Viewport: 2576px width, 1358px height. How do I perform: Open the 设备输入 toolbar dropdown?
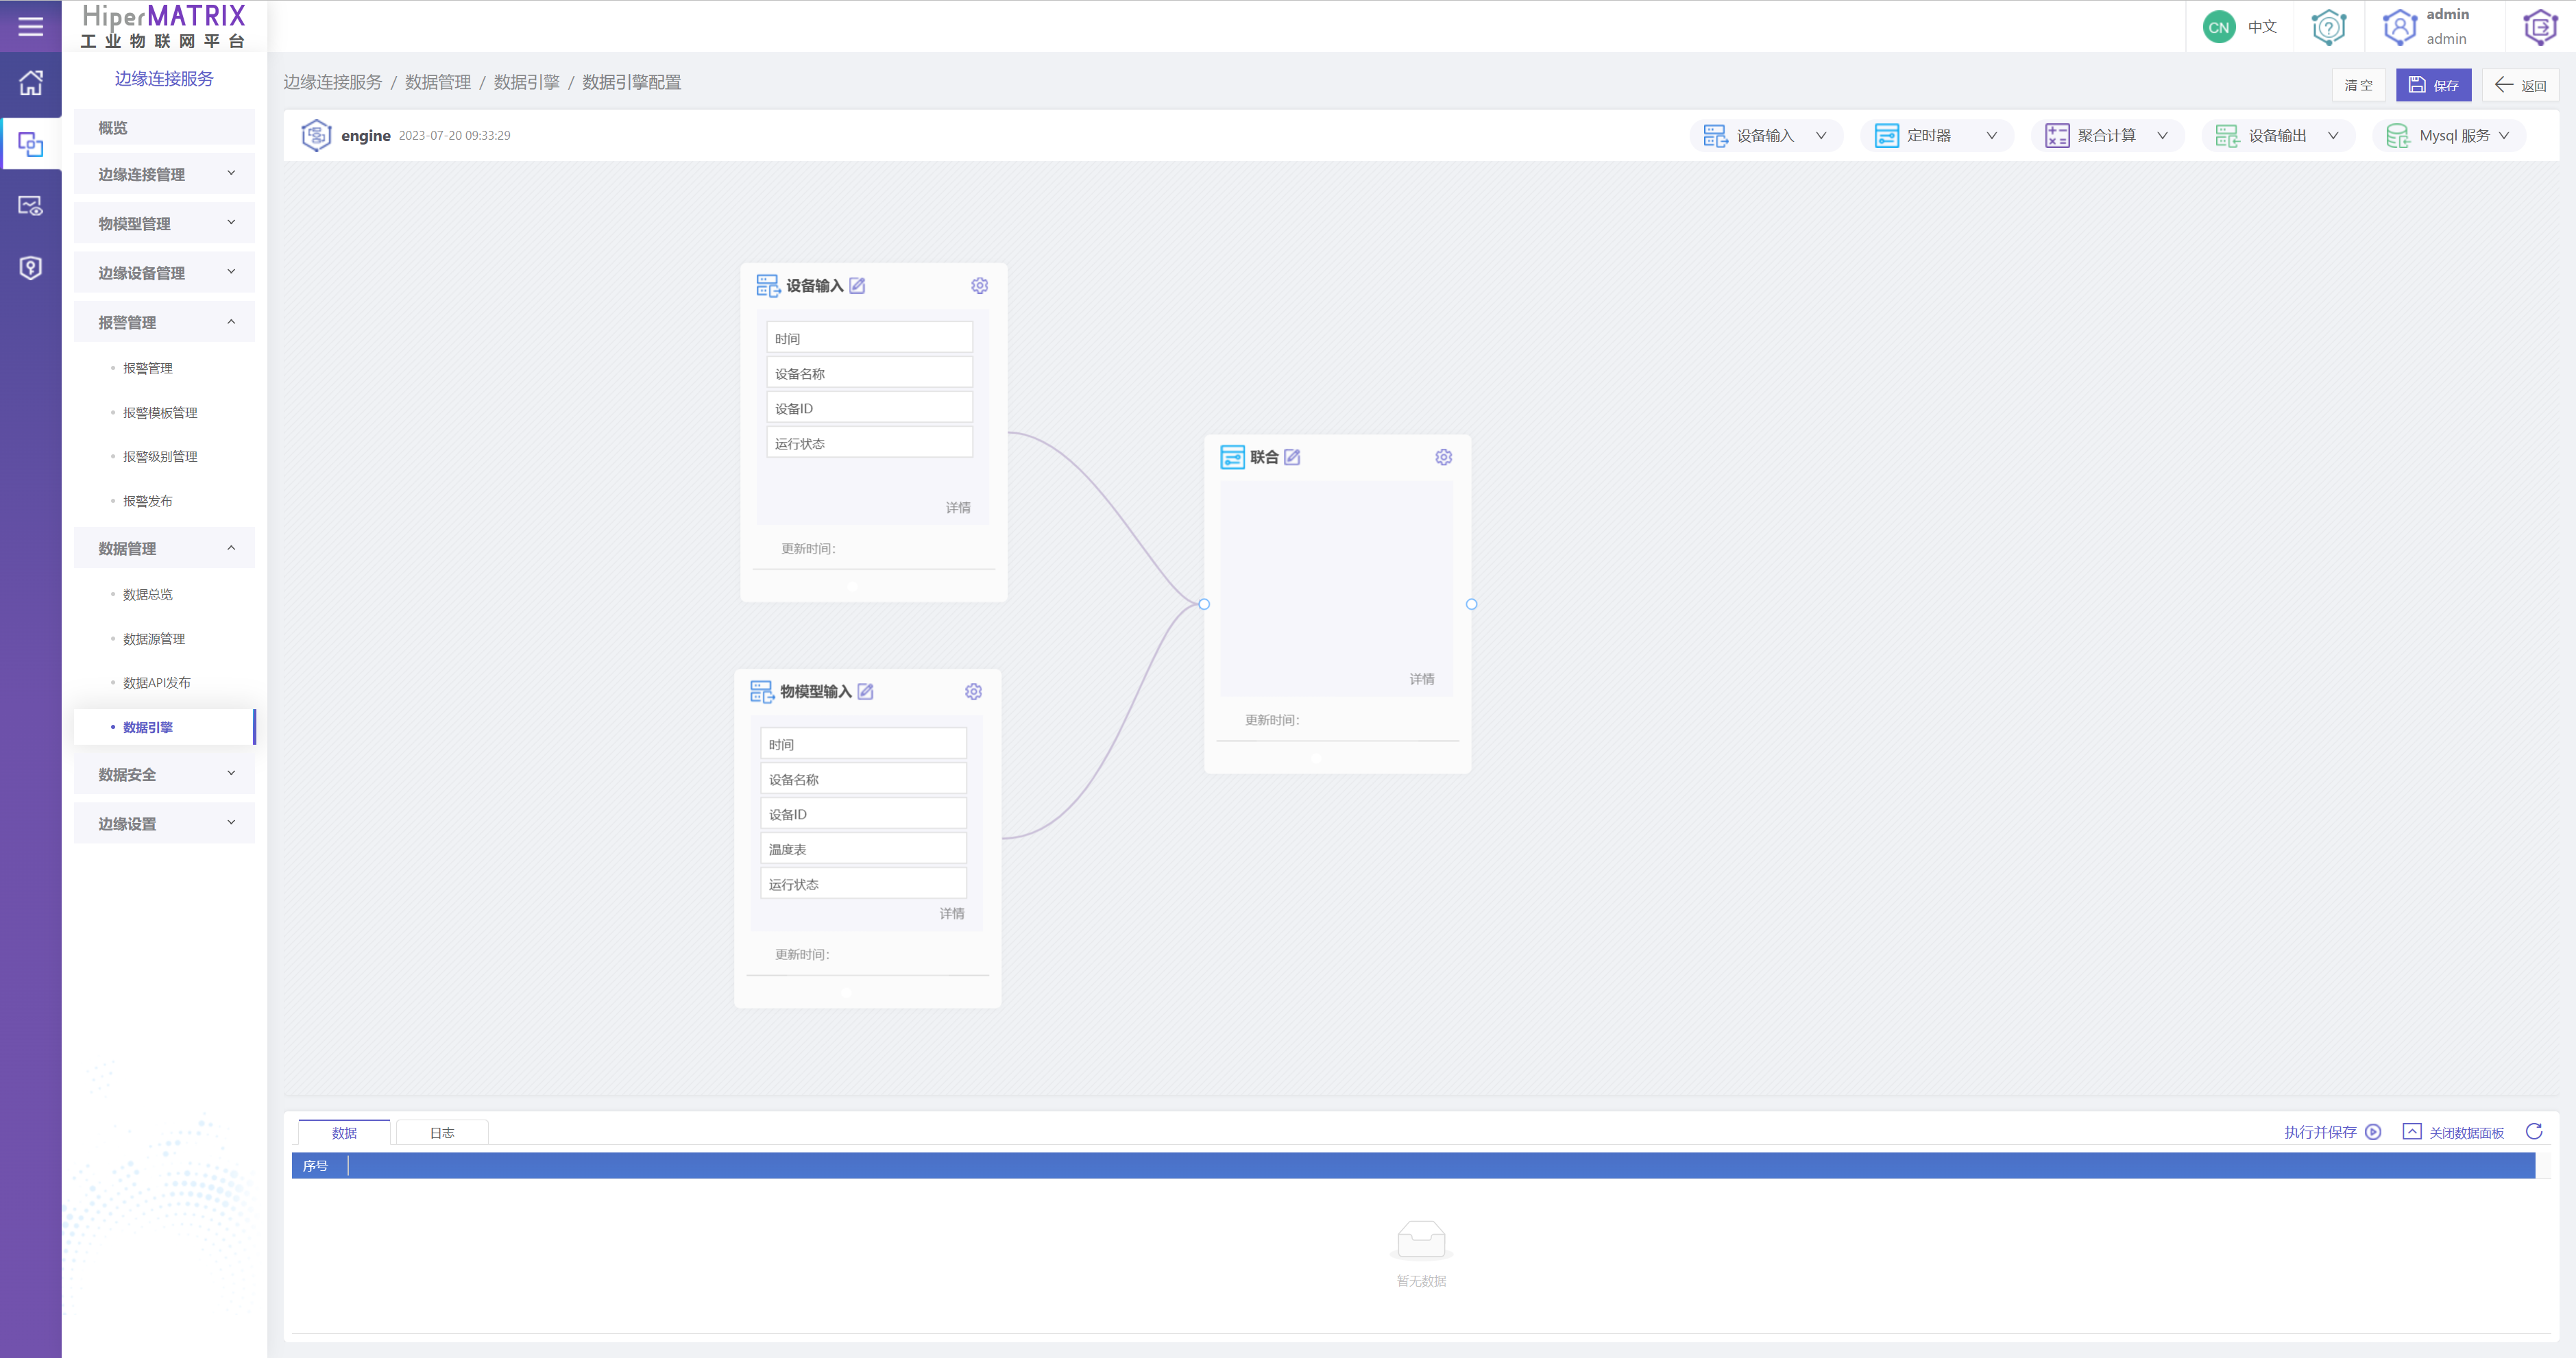click(x=1765, y=135)
